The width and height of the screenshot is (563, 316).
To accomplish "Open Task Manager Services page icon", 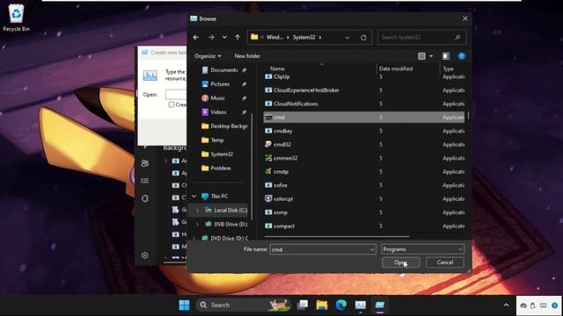I will 144,198.
